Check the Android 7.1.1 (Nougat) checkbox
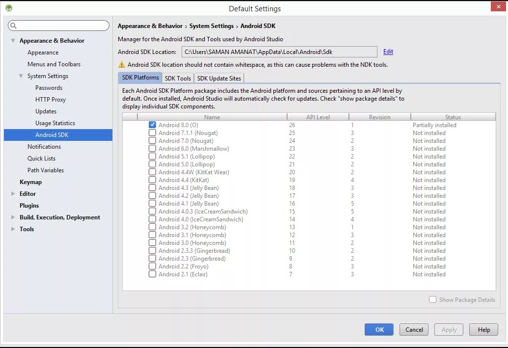Screen dimensions: 508x348 point(152,133)
